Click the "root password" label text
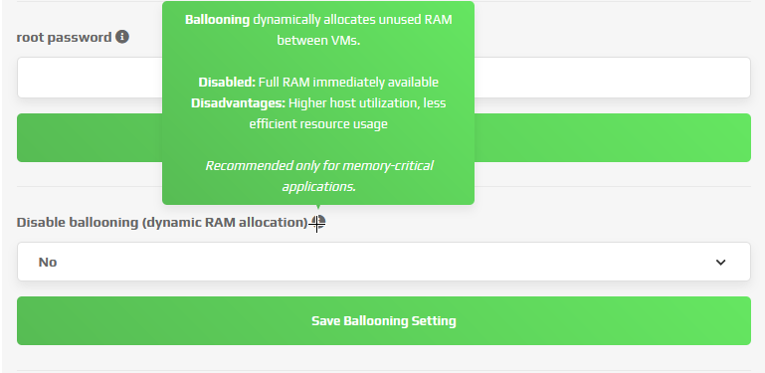The image size is (765, 373). point(64,38)
